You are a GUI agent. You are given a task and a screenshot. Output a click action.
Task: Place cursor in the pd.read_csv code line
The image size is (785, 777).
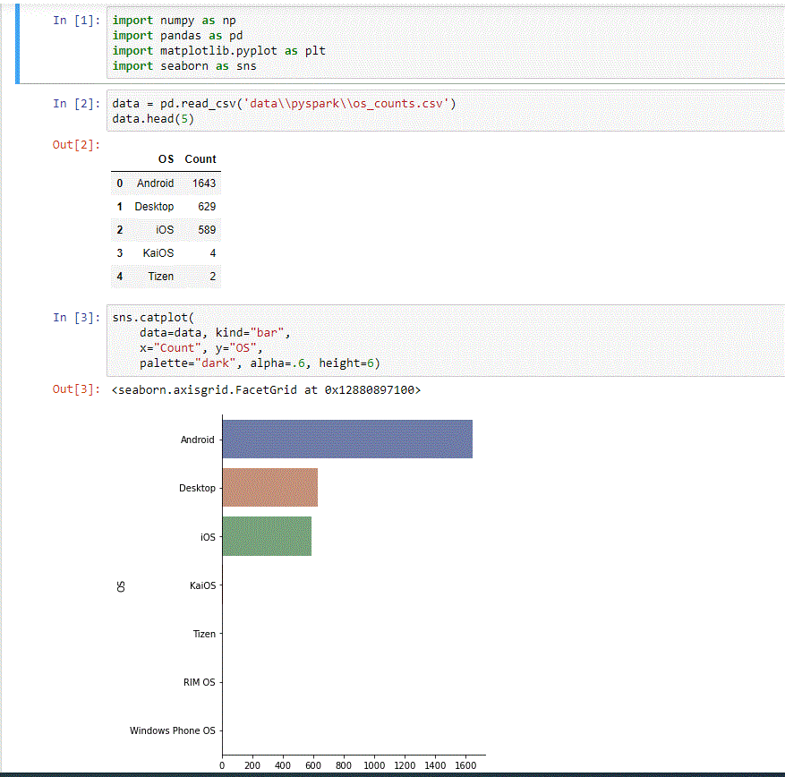coord(284,104)
